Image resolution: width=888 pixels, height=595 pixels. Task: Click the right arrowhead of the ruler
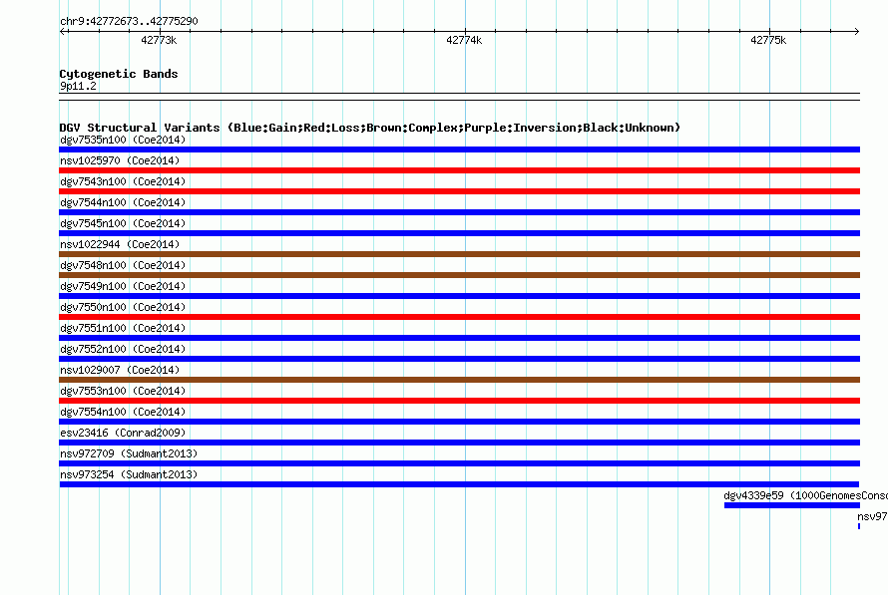click(857, 31)
